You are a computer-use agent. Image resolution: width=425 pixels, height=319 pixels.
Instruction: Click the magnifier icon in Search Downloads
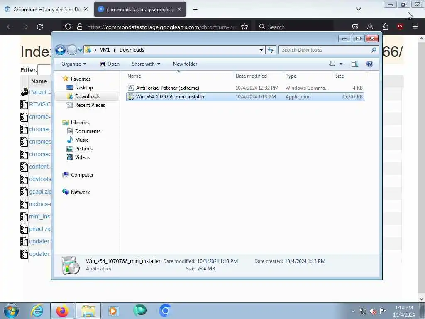[374, 50]
